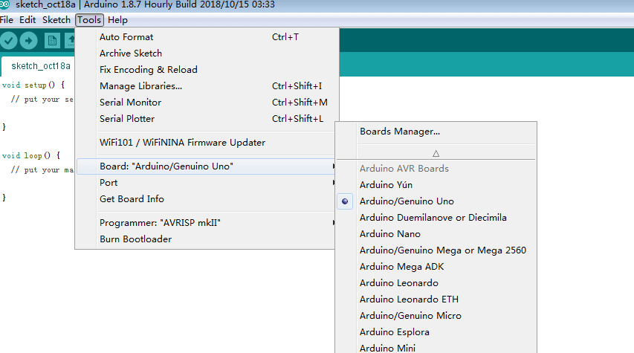Click the Open sketch arrow-up icon
Viewport: 634px width, 353px height.
pyautogui.click(x=71, y=40)
